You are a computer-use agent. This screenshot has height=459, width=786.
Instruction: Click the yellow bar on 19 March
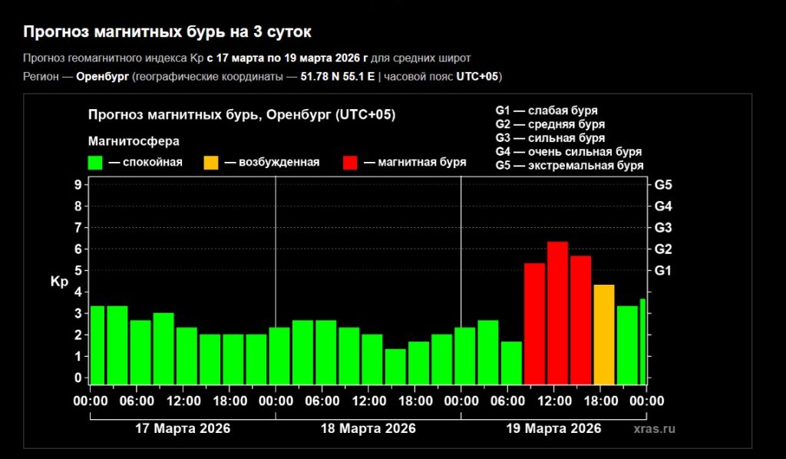pyautogui.click(x=604, y=334)
